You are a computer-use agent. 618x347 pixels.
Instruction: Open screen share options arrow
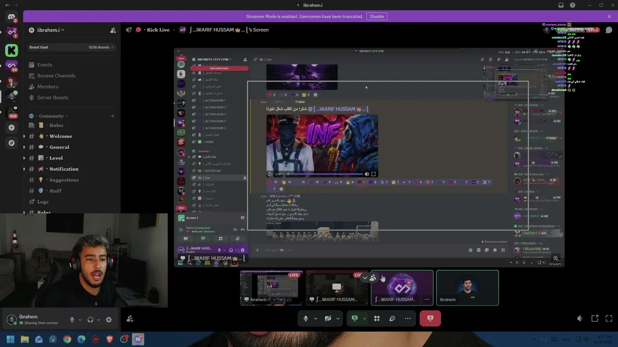tap(365, 319)
